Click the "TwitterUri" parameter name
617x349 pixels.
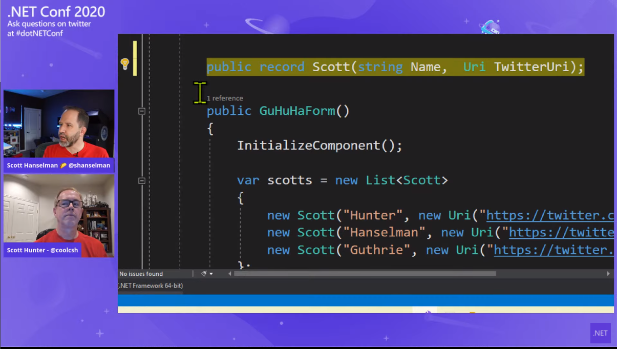tap(531, 67)
